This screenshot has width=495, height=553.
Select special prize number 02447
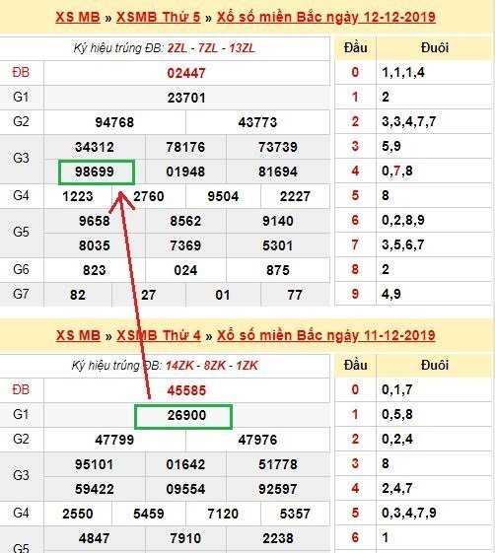click(x=186, y=73)
